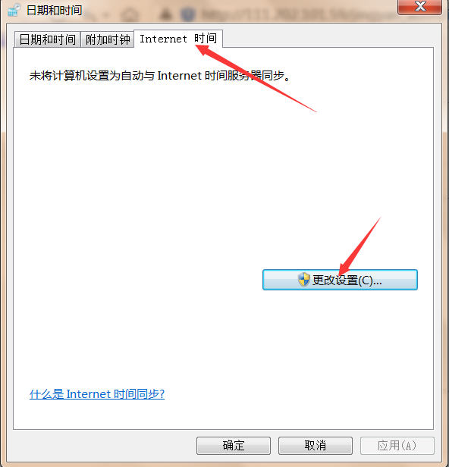The width and height of the screenshot is (449, 467).
Task: Close the 日期和时间 dialog with the X
Action: pyautogui.click(x=420, y=7)
